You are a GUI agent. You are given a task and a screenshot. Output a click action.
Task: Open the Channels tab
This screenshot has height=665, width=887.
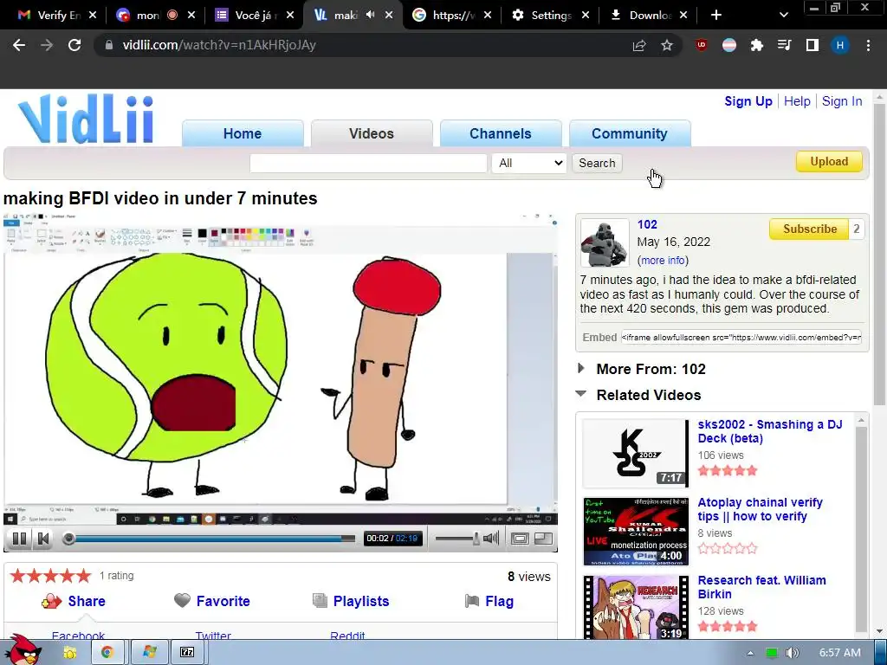pos(500,133)
